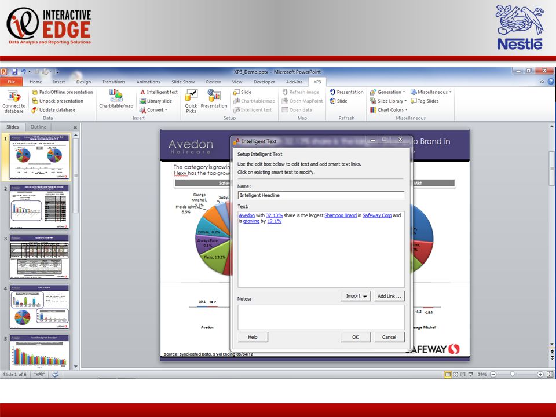Select the XP3 ribbon tab

click(317, 82)
